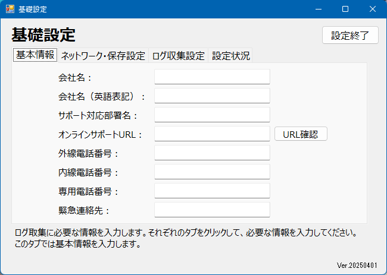Click the 基礎設定 heading text

pyautogui.click(x=43, y=34)
